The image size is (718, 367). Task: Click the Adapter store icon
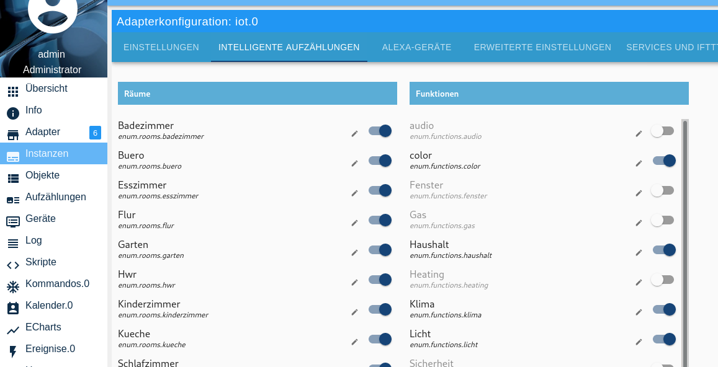pos(13,135)
